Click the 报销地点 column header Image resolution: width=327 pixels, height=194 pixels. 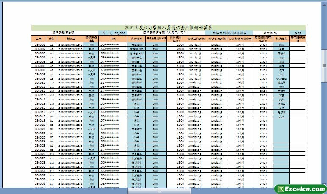point(281,39)
